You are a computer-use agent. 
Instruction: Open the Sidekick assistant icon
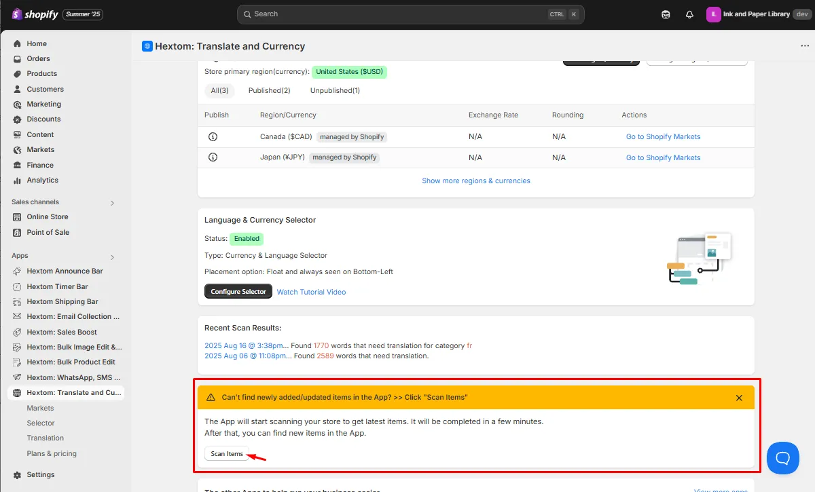click(666, 14)
